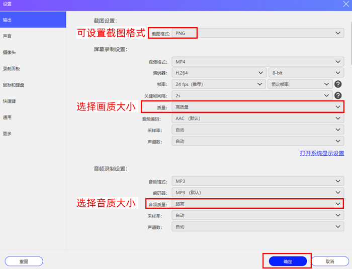
Task: Open the 音频编码 AAC dropdown
Action: point(257,118)
